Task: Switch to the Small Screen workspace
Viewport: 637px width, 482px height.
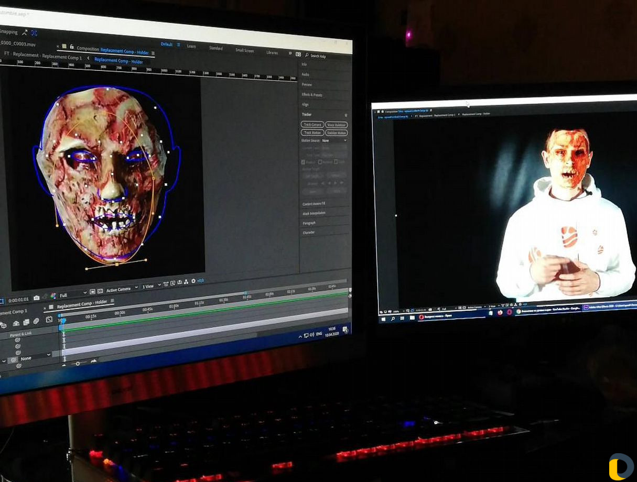Action: point(244,50)
